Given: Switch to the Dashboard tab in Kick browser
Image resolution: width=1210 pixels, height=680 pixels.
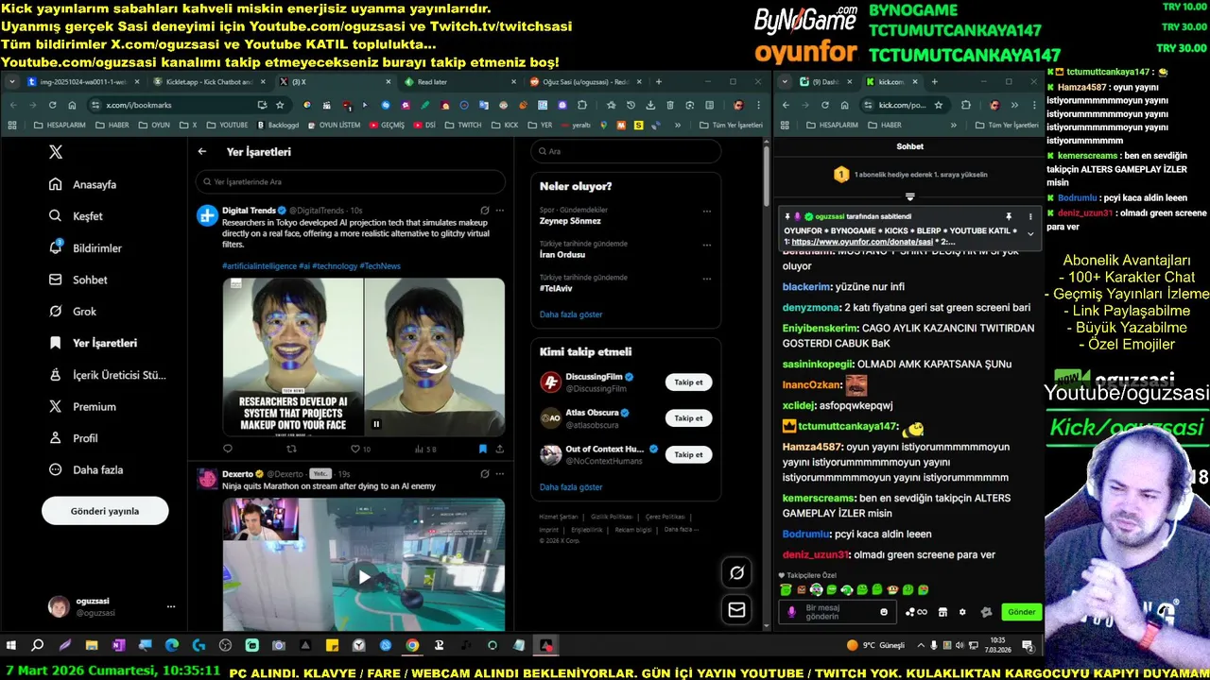Looking at the screenshot, I should pos(825,82).
